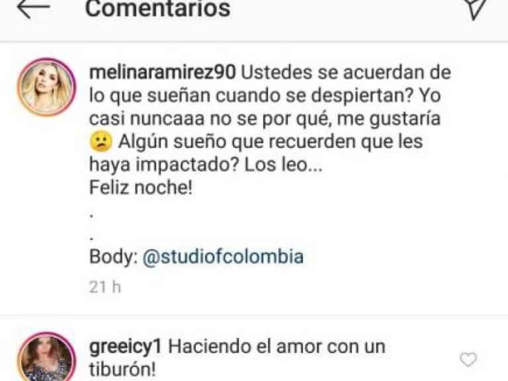The image size is (508, 381).
Task: Tap the Comentarios header title
Action: coord(157,9)
